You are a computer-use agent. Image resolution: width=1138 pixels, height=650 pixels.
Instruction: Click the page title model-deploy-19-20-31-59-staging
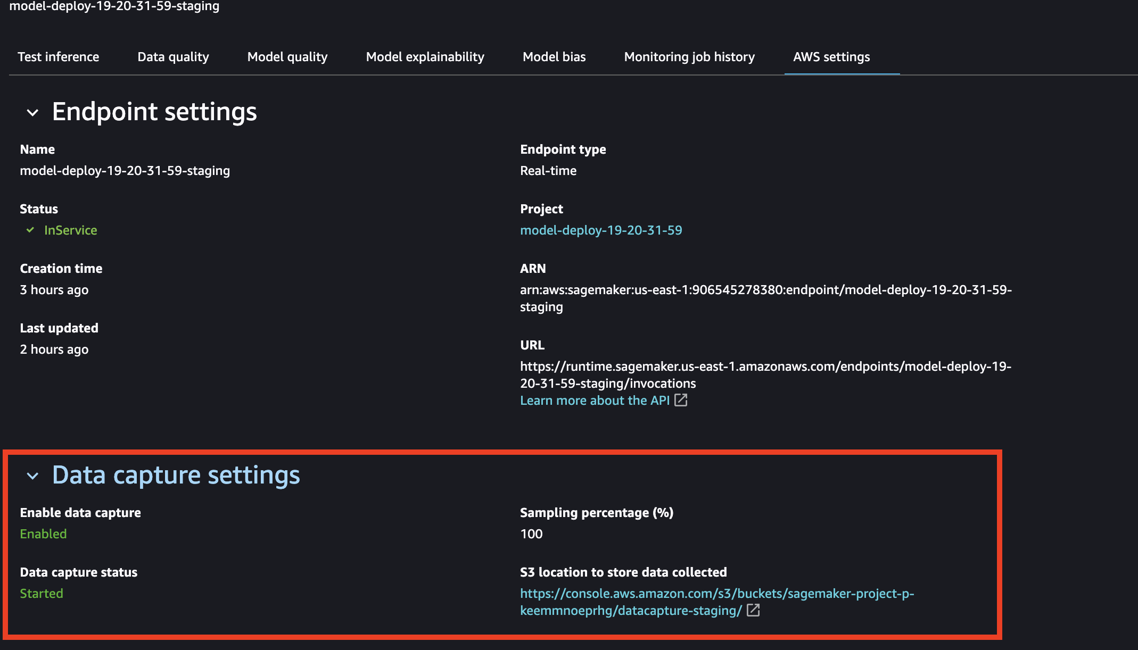(114, 6)
